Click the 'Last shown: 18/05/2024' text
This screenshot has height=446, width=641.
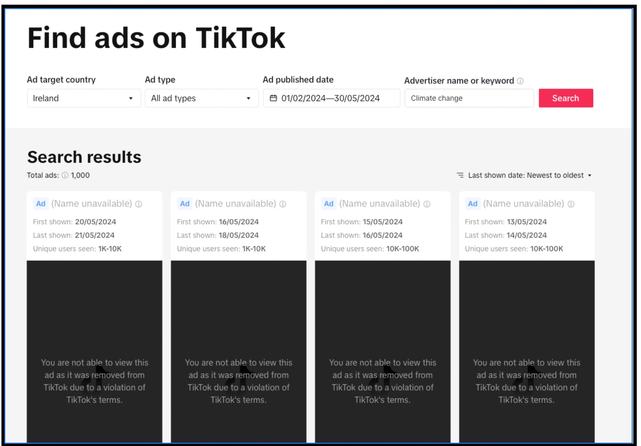217,235
